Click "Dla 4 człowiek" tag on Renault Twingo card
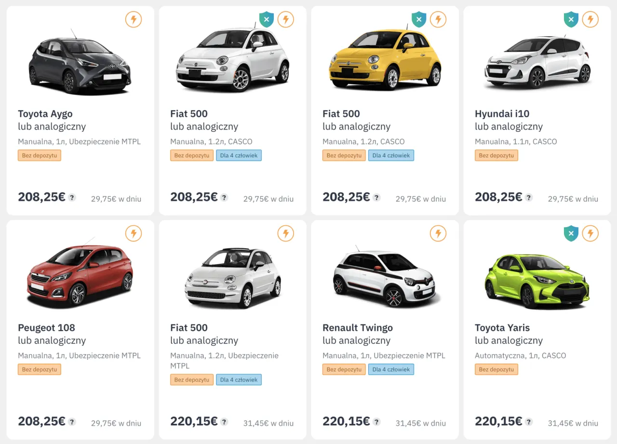617x444 pixels. pos(391,369)
